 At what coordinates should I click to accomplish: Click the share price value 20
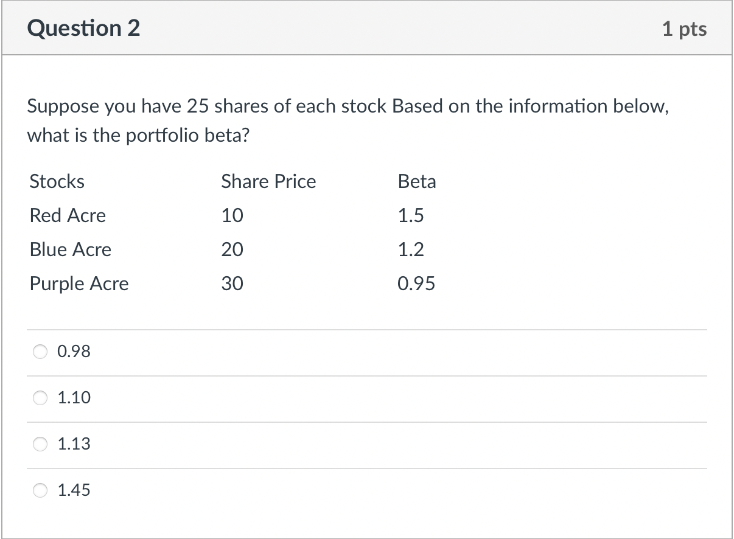[x=232, y=249]
